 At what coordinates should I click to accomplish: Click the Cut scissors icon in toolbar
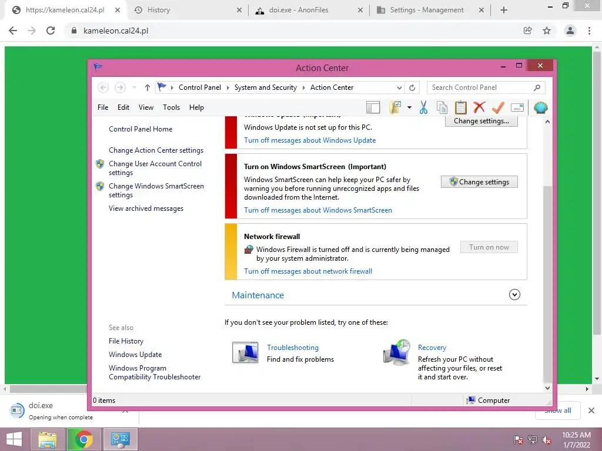pyautogui.click(x=423, y=108)
